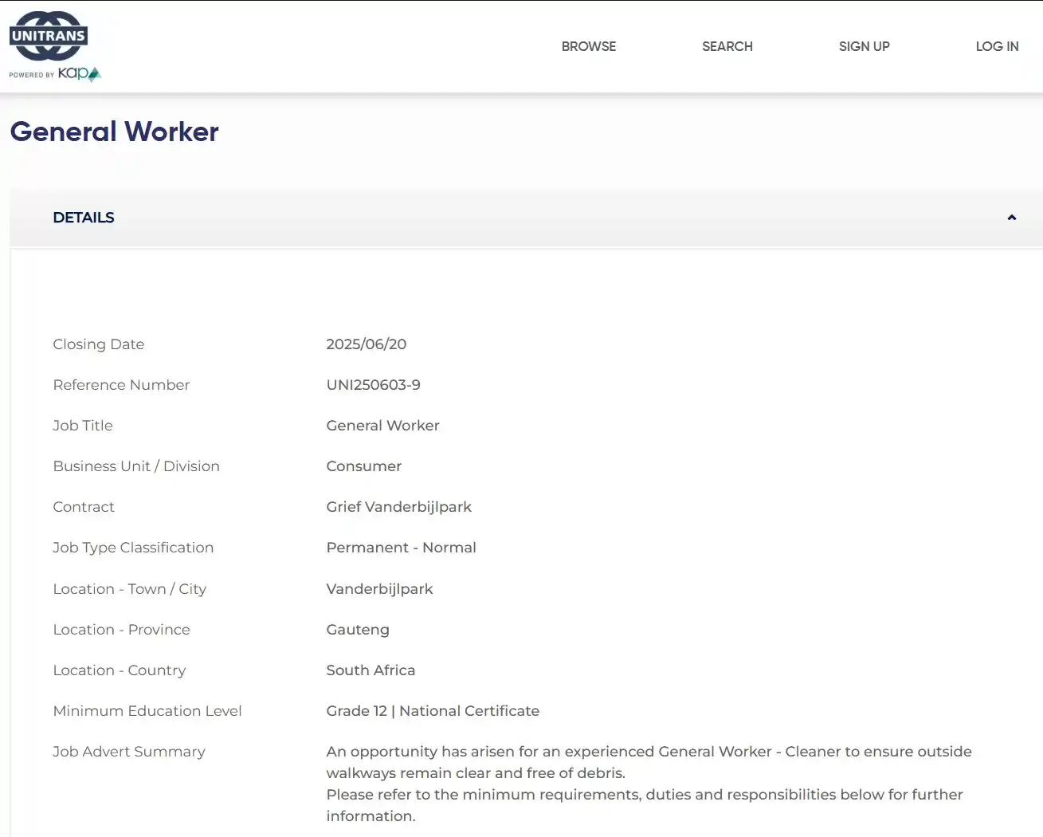Click the Job Type Classification label
Image resolution: width=1043 pixels, height=837 pixels.
133,548
